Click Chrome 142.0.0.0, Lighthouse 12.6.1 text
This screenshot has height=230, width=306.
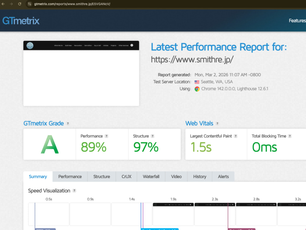235,89
